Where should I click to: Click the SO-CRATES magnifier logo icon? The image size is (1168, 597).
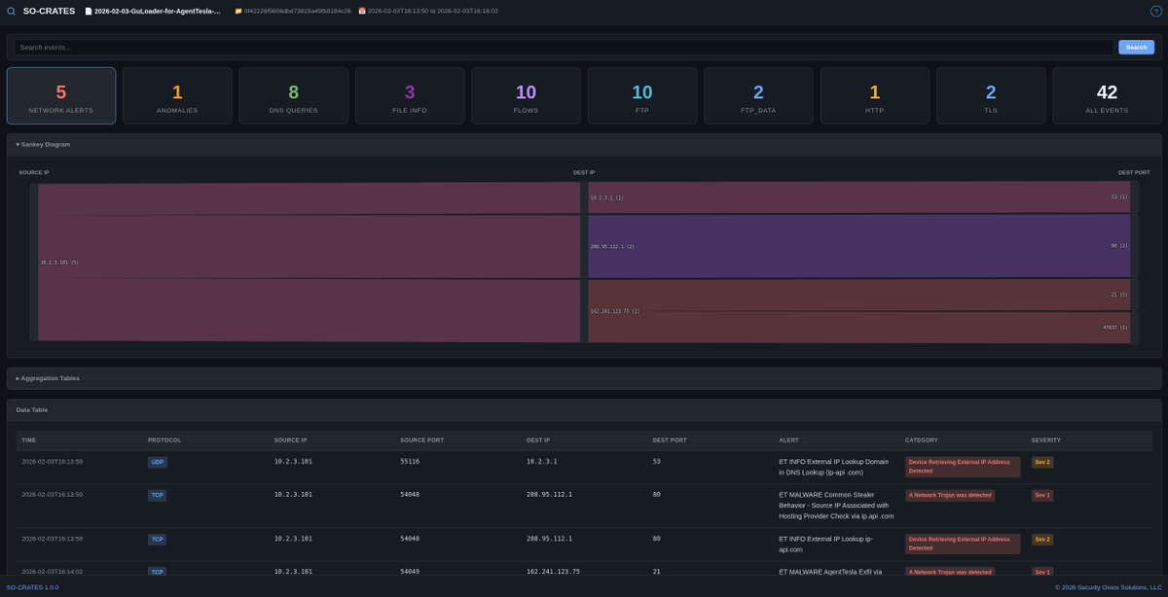tap(11, 11)
